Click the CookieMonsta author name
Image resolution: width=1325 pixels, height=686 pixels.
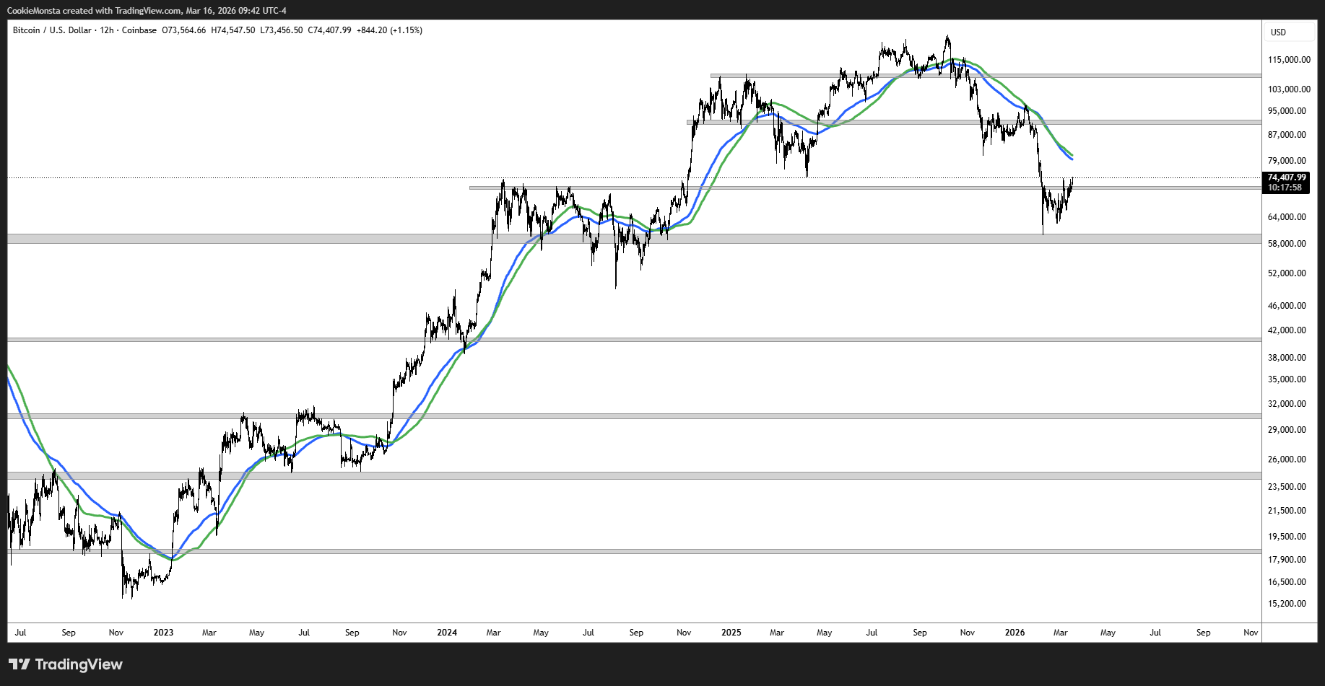point(33,11)
